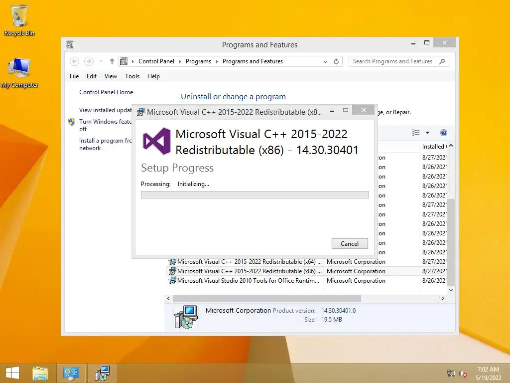Viewport: 510px width, 383px height.
Task: Click icon of Visual Studio 2010 Tools entry
Action: pyautogui.click(x=172, y=280)
